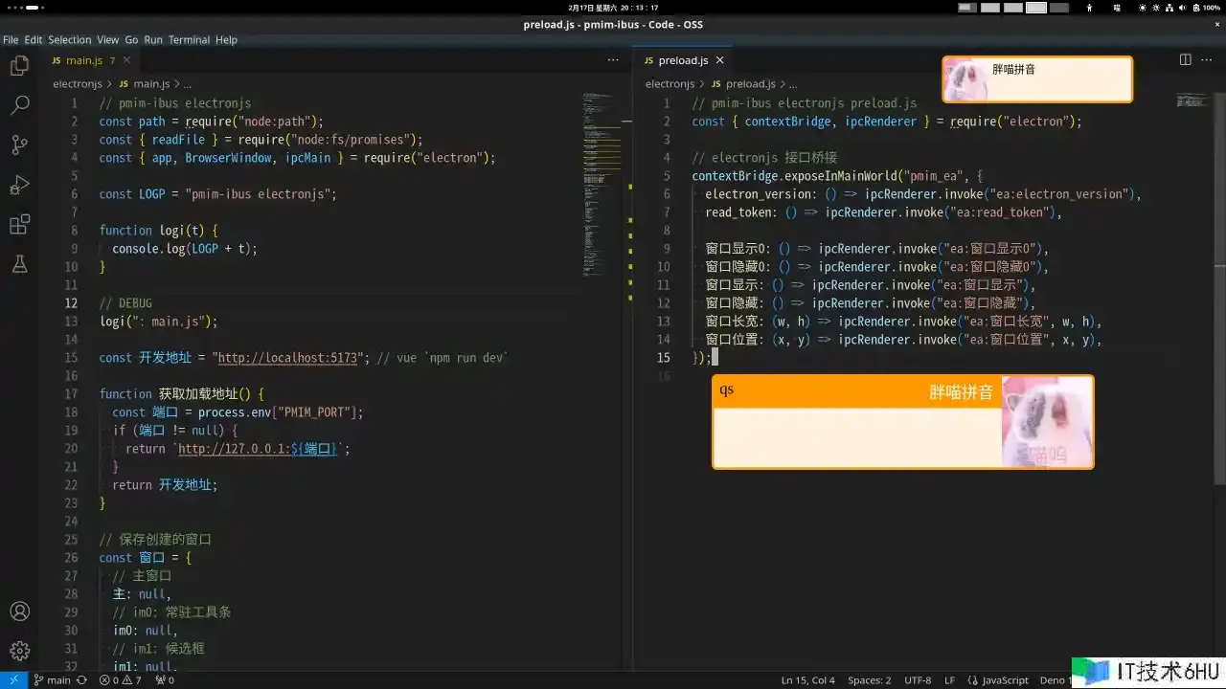Open the Terminal menu
Image resolution: width=1226 pixels, height=689 pixels.
pos(189,40)
